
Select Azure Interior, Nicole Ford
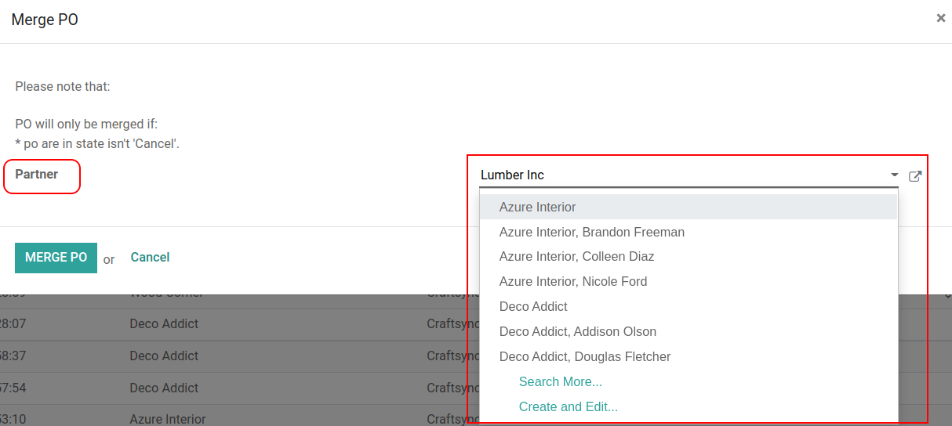[x=573, y=282]
